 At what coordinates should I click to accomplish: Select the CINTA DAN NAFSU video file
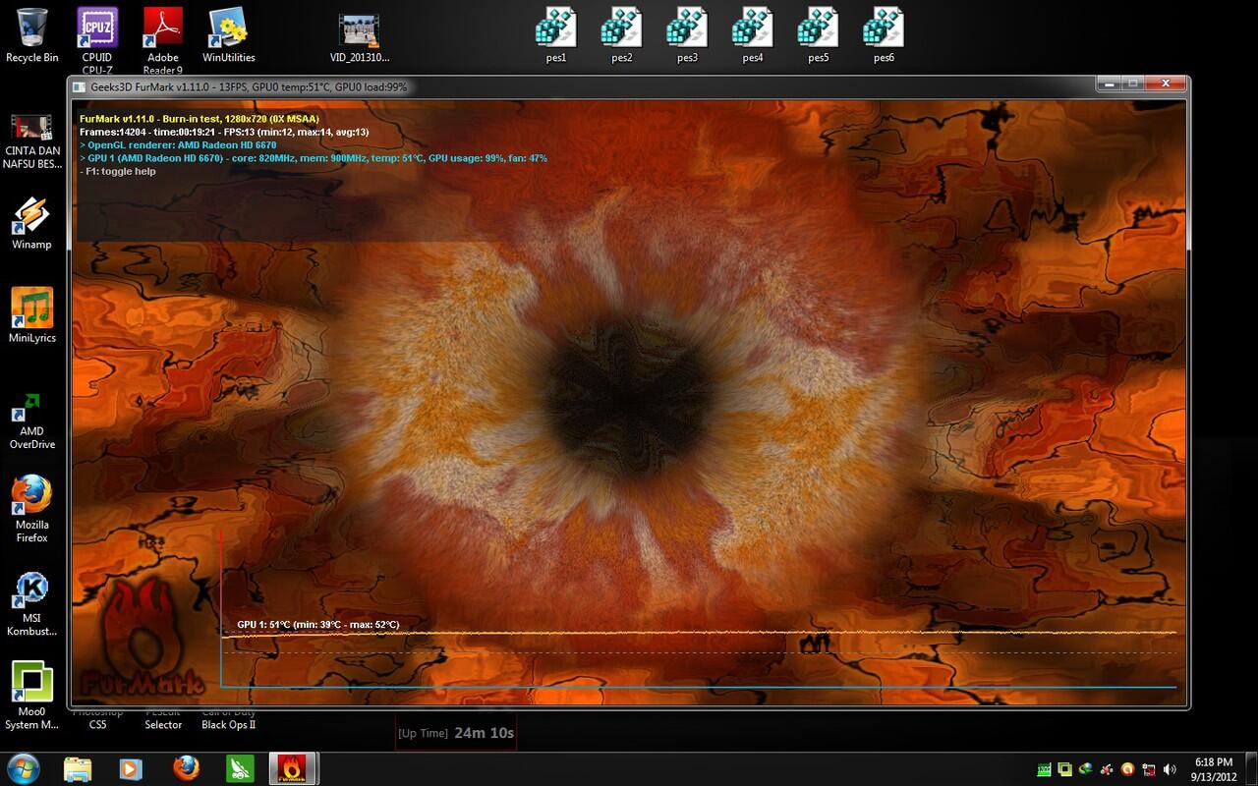point(31,141)
